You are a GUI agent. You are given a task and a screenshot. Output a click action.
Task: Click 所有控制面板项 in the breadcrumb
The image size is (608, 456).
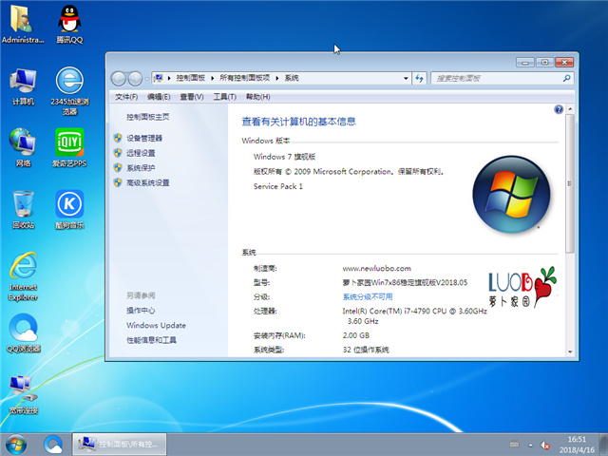(245, 78)
